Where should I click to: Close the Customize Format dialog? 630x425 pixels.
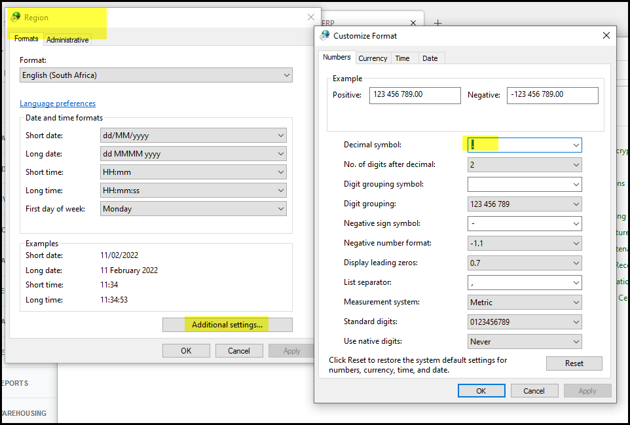click(x=606, y=36)
